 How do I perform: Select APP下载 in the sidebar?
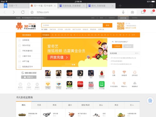(x=29, y=61)
